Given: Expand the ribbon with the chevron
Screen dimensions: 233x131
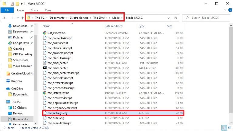Looking at the screenshot, I should 225,10.
